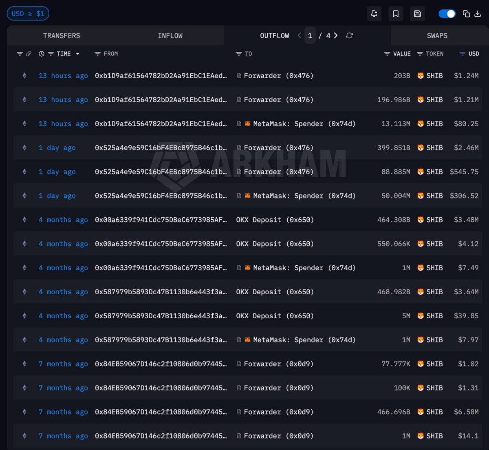Click the Ethereum icon in the 203B row
The height and width of the screenshot is (450, 489).
tap(24, 76)
